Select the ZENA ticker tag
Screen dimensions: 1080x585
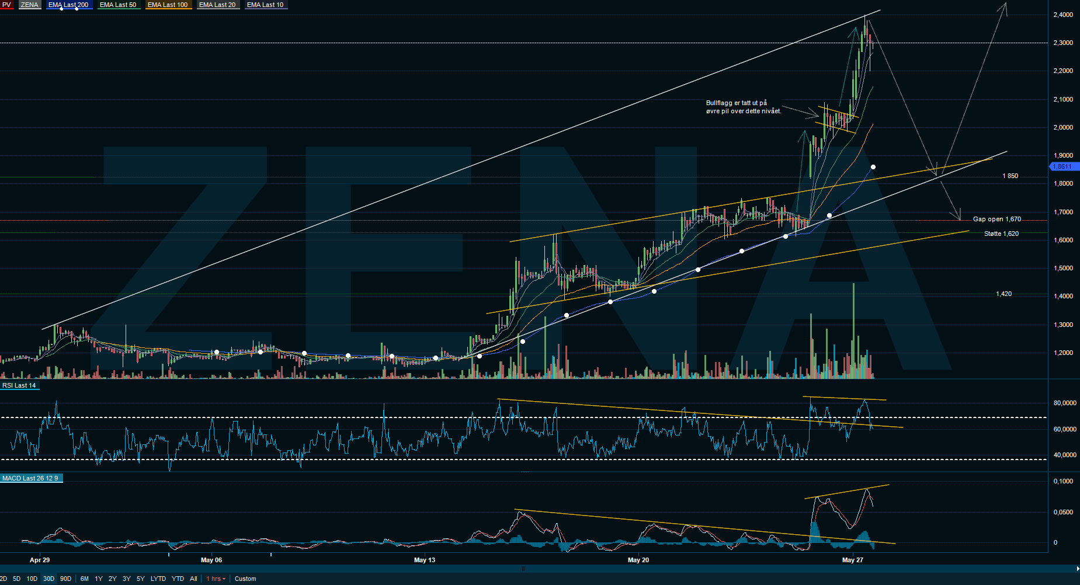tap(30, 5)
